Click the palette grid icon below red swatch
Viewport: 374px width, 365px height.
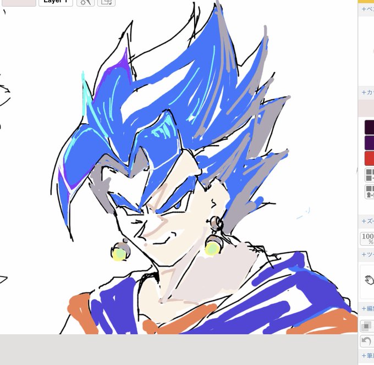click(x=370, y=175)
